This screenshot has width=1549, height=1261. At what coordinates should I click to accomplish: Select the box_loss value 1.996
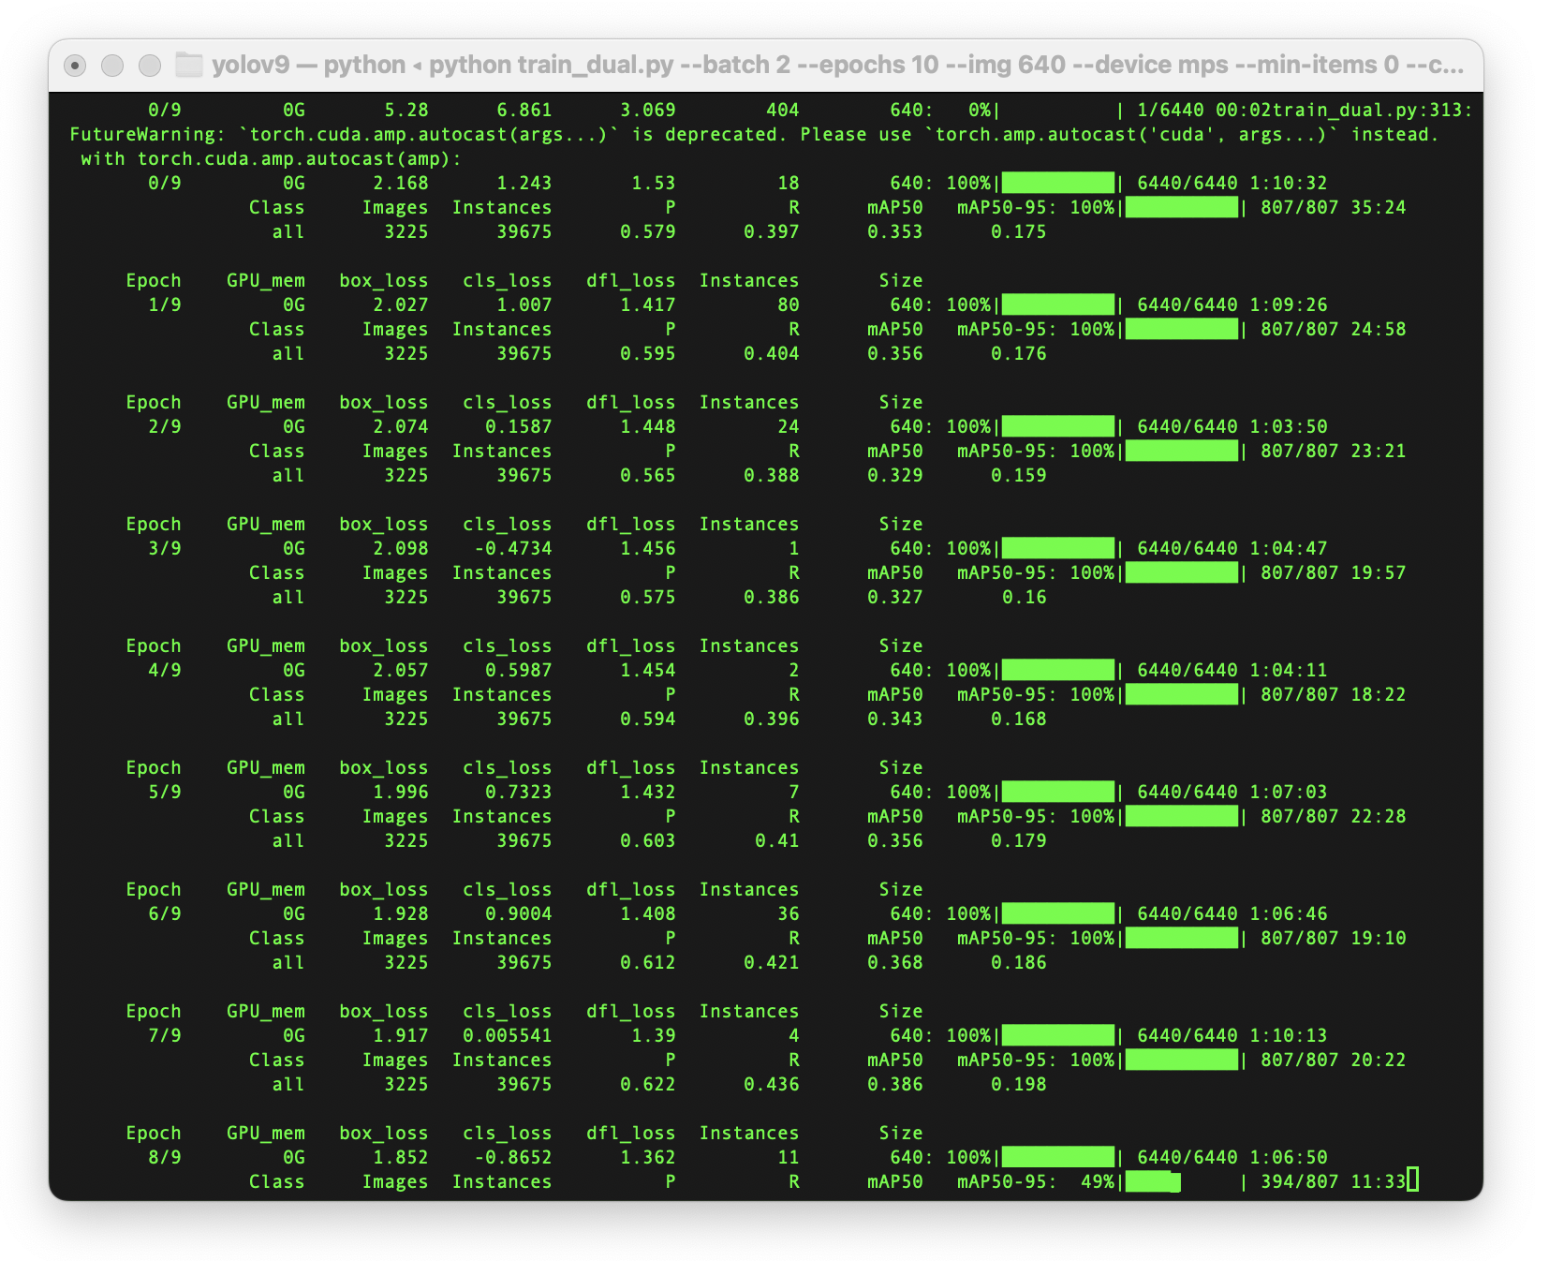(401, 792)
